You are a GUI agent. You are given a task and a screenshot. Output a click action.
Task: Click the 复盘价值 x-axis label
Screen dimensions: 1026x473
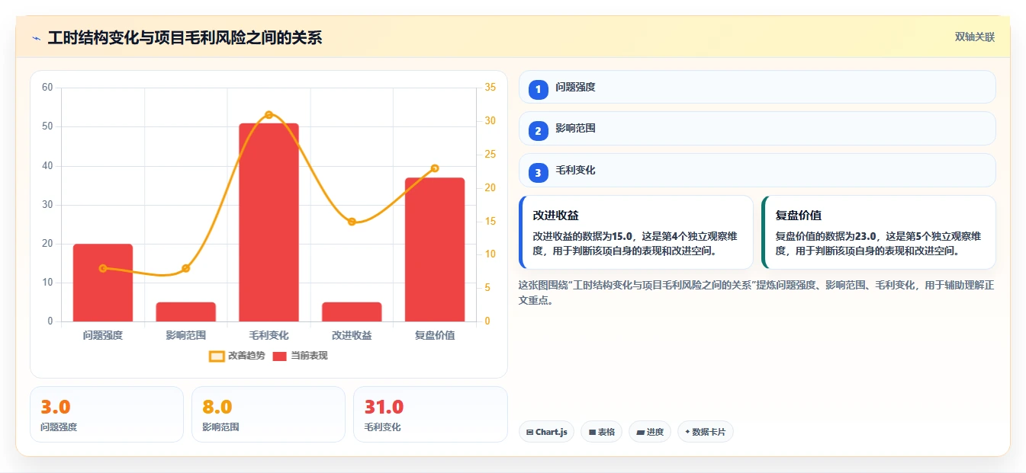tap(435, 335)
